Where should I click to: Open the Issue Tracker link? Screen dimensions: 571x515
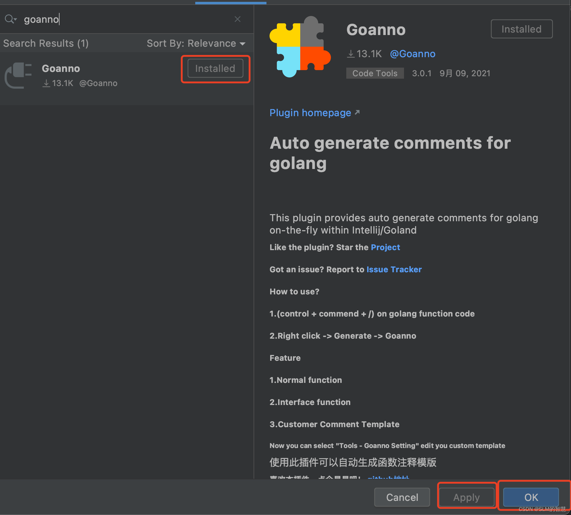point(394,269)
